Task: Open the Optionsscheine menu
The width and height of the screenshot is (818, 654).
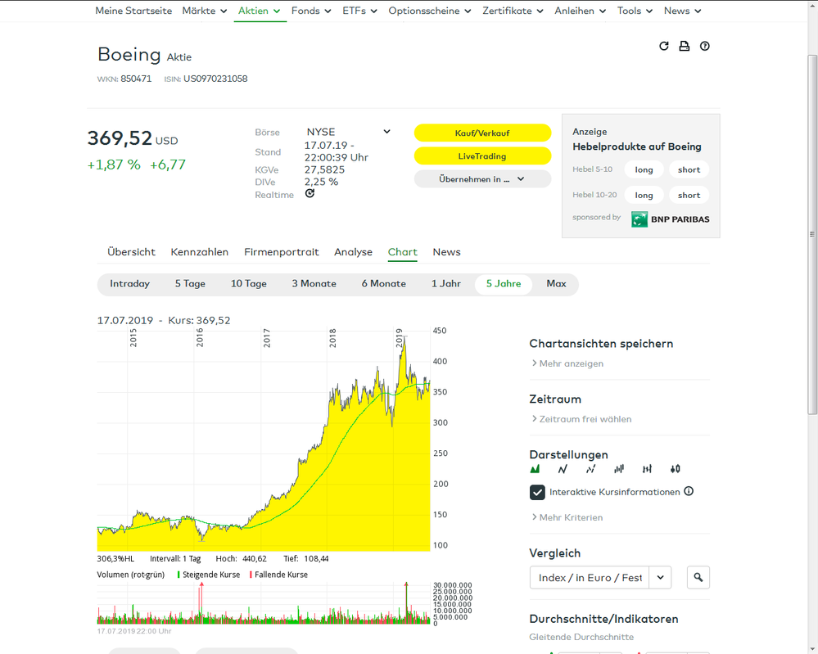Action: tap(426, 11)
